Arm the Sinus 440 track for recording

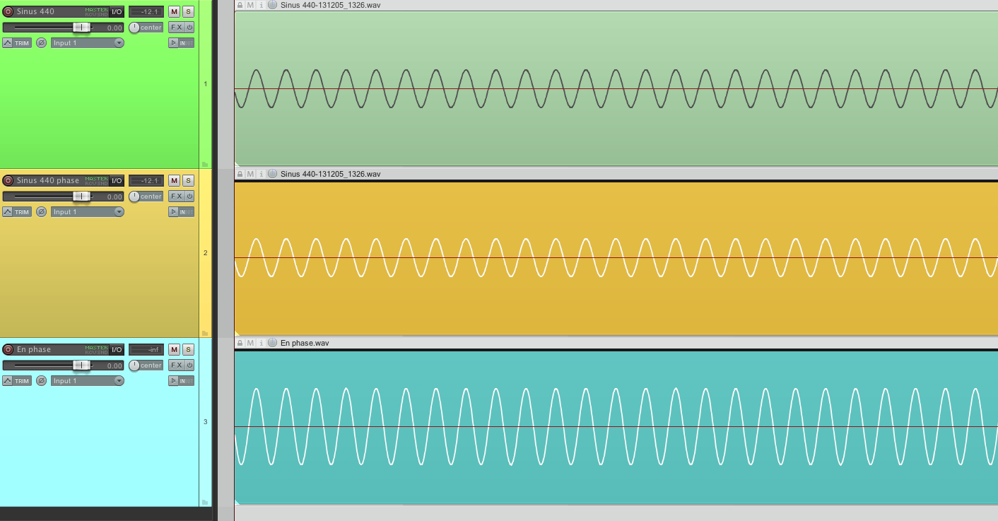tap(8, 11)
